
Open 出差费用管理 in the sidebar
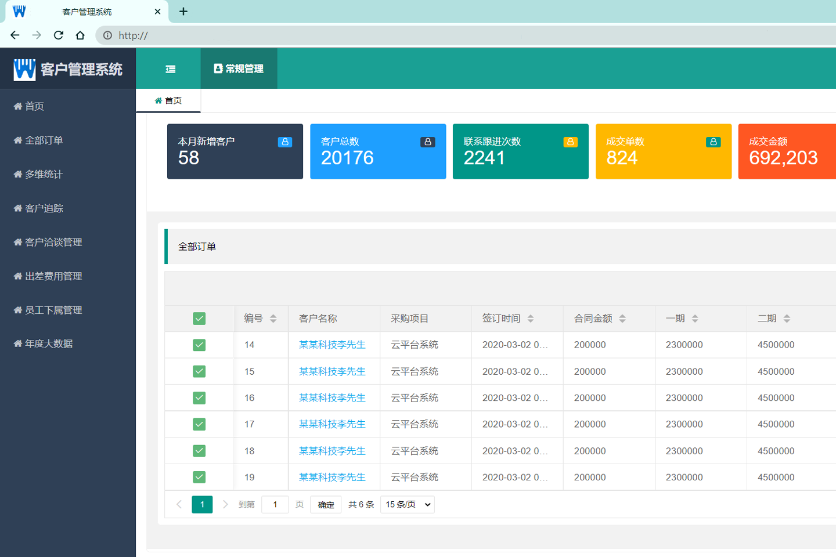pos(68,276)
